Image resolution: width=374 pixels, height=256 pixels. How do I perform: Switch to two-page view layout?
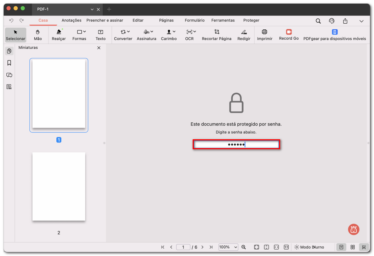pos(352,247)
